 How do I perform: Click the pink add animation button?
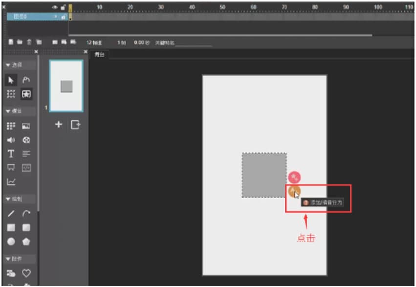pyautogui.click(x=294, y=178)
